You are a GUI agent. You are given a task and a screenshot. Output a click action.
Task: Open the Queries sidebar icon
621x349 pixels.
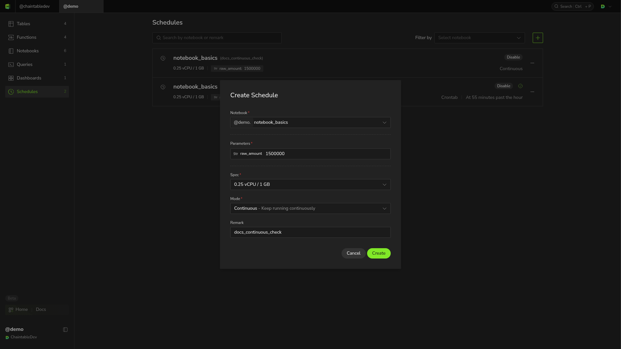(x=11, y=65)
